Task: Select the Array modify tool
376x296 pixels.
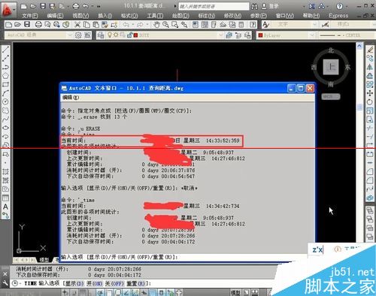Action: point(370,84)
